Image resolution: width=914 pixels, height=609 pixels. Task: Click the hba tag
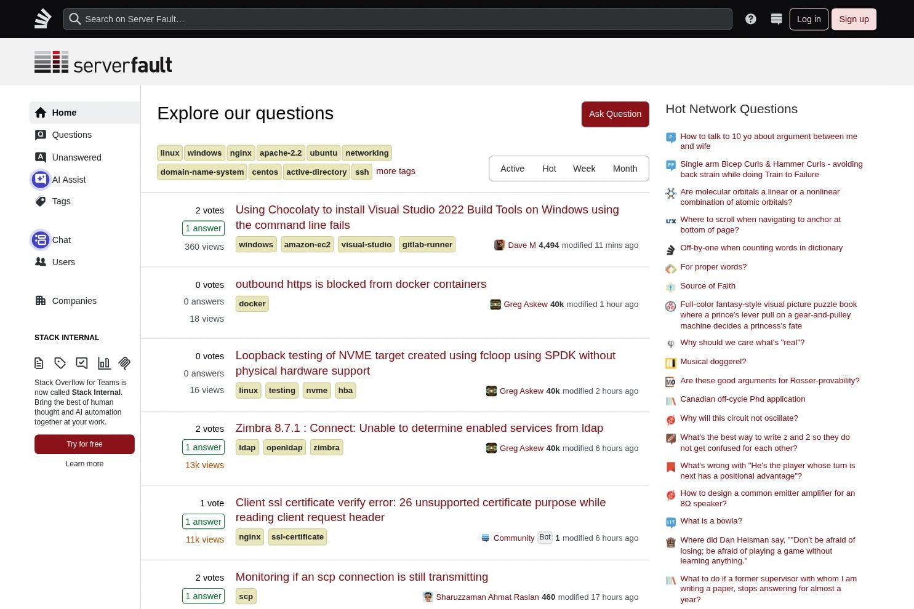point(345,391)
